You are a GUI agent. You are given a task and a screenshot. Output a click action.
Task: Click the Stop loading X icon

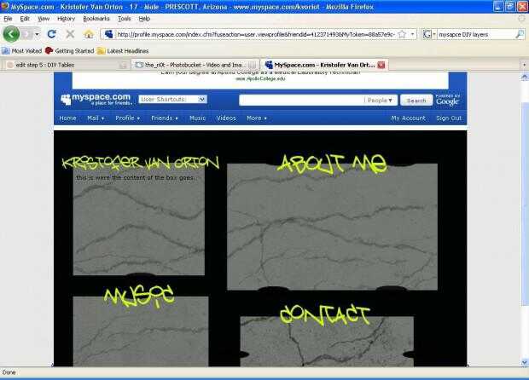click(70, 34)
